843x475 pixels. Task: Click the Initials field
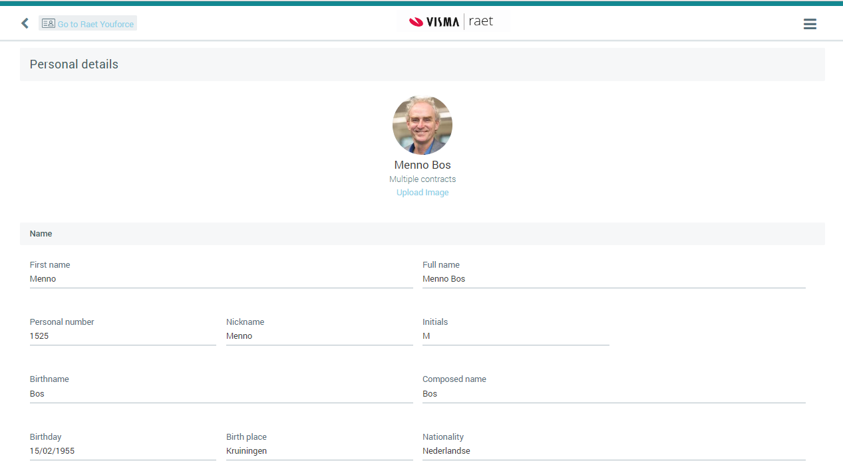[516, 336]
